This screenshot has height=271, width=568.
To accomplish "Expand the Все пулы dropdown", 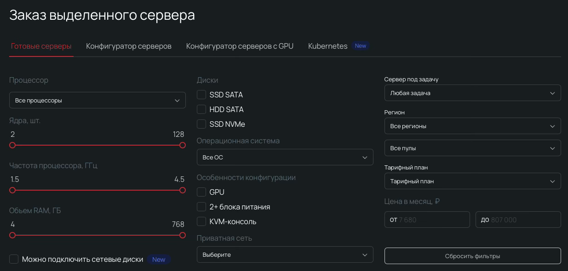I will pyautogui.click(x=472, y=148).
